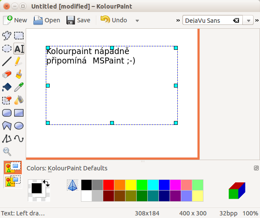Click the '400 x 300' status bar entry
This screenshot has height=218, width=260.
193,213
